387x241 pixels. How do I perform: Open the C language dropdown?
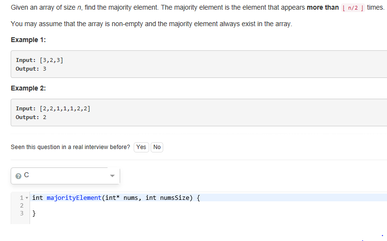click(x=65, y=176)
